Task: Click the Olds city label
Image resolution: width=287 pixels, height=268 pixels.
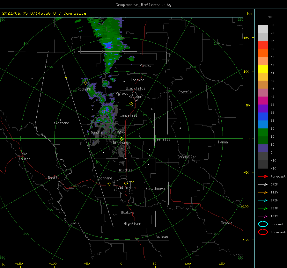Action: (x=121, y=133)
